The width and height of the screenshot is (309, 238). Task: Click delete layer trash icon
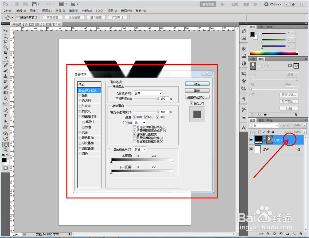click(x=301, y=234)
